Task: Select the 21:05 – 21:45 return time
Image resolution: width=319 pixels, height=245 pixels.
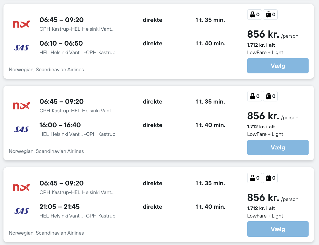Action: coord(59,207)
